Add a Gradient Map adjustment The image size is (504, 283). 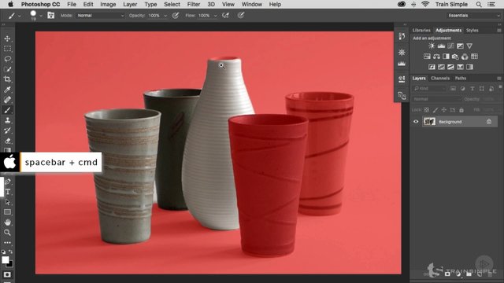[x=469, y=67]
